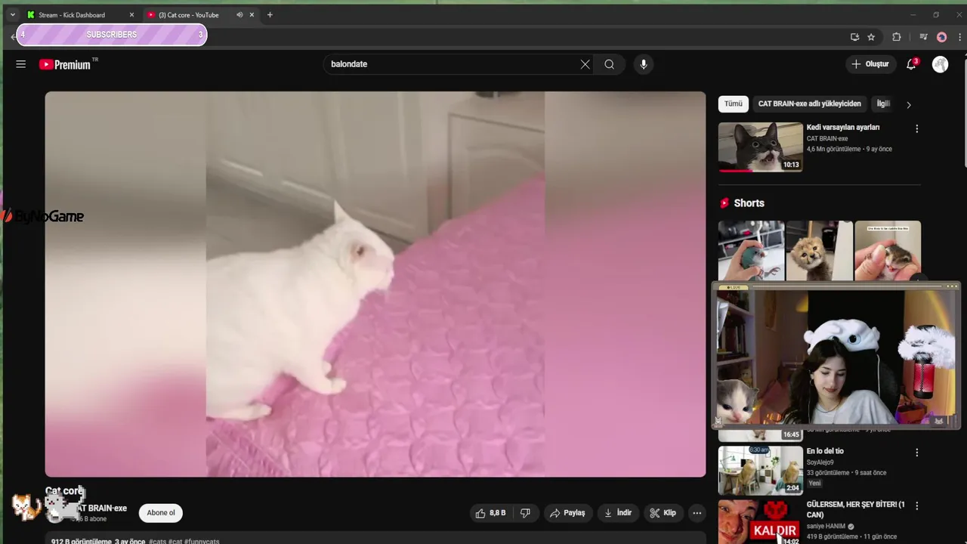
Task: Open YouTube account avatar menu
Action: [x=941, y=64]
